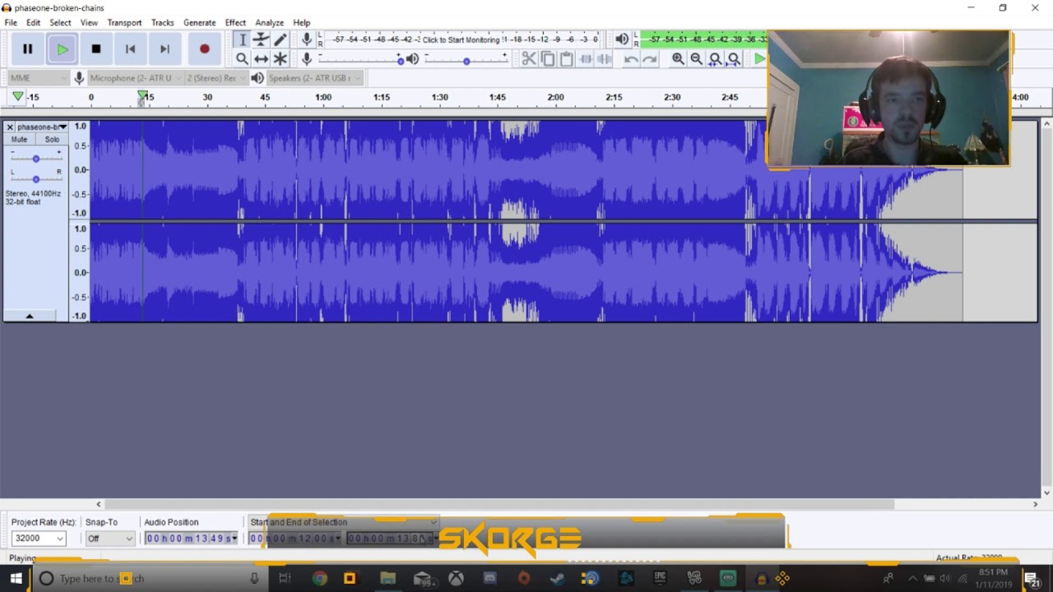Viewport: 1053px width, 592px height.
Task: Open the Speakers playback device dropdown
Action: click(x=315, y=78)
